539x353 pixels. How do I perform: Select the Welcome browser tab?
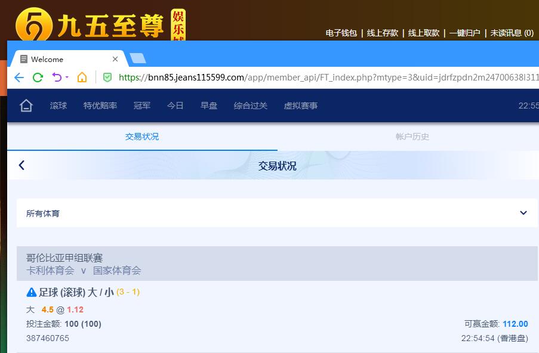[x=69, y=59]
